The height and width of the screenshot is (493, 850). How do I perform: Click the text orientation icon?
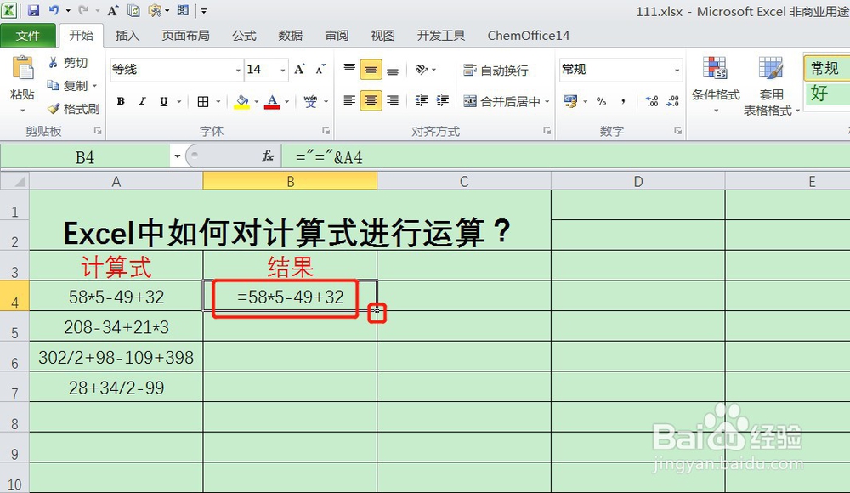point(422,70)
